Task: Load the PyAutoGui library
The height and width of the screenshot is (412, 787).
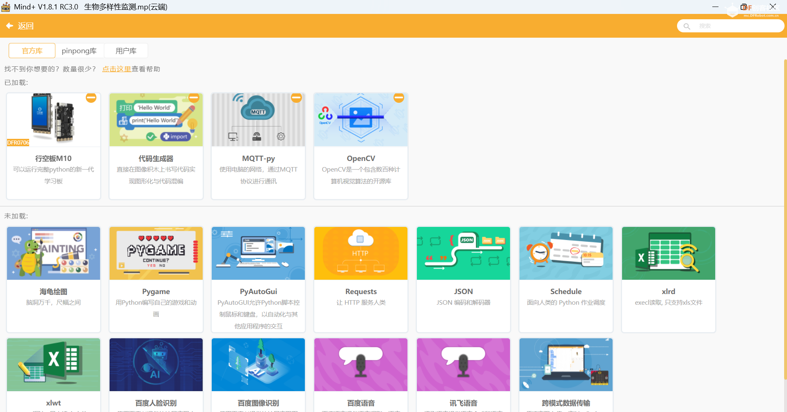Action: coord(259,279)
